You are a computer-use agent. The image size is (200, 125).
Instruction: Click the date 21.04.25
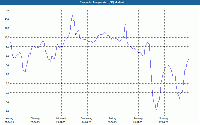[x=9, y=122]
